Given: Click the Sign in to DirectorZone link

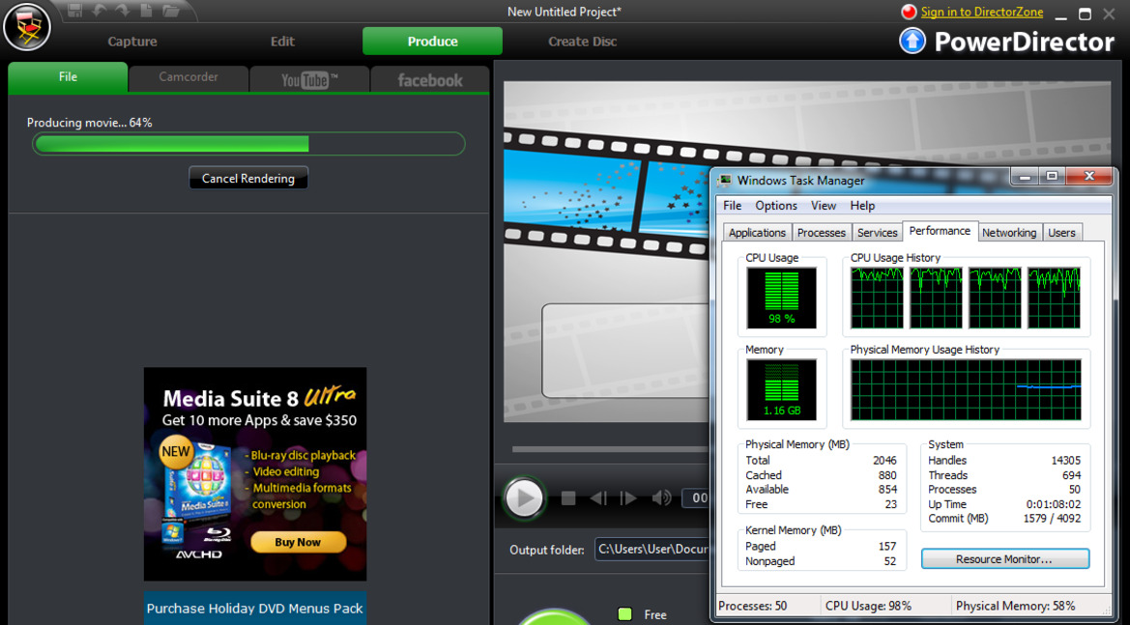Looking at the screenshot, I should [x=981, y=12].
